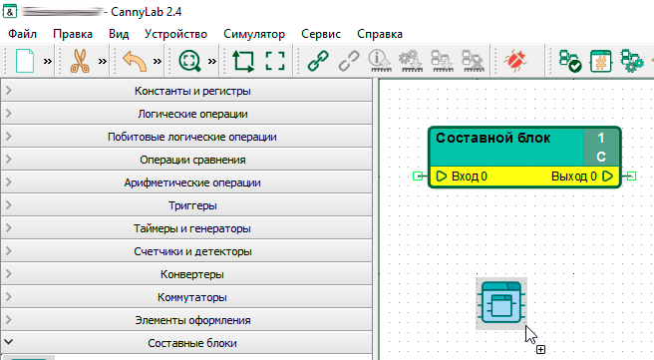
Task: Click the device info icon
Action: (380, 61)
